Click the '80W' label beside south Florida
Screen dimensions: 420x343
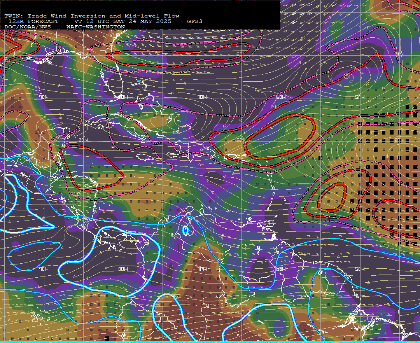coord(123,97)
